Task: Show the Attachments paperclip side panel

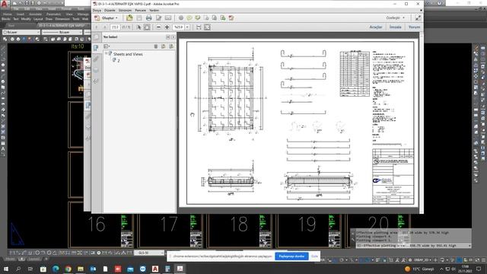Action: 96,59
